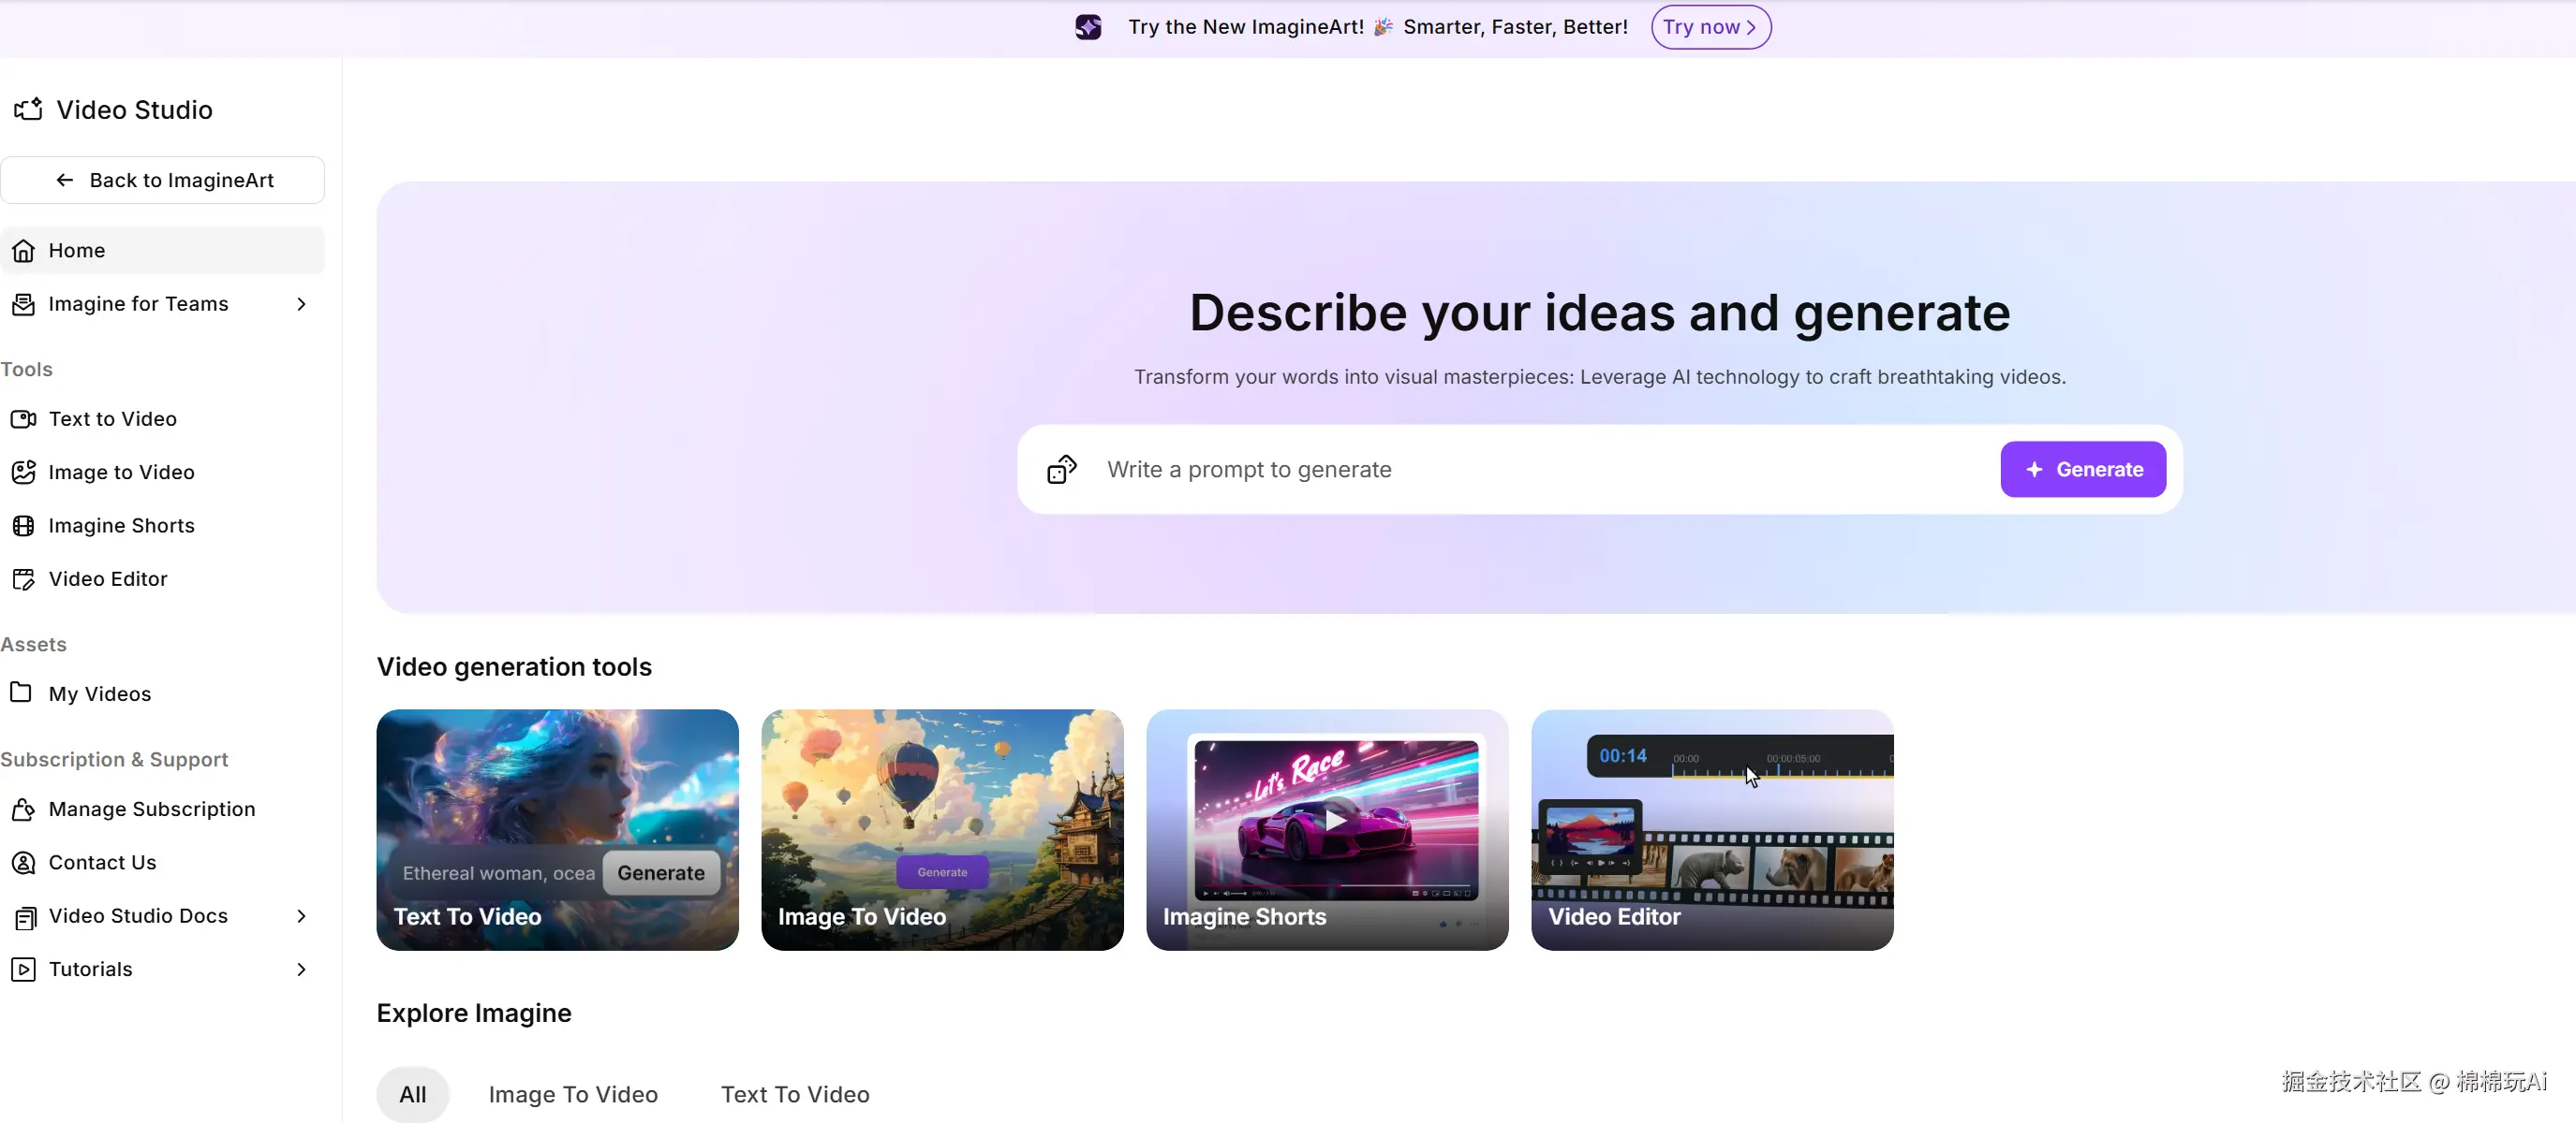2576x1123 pixels.
Task: Expand the Video Studio Docs chevron
Action: click(x=301, y=915)
